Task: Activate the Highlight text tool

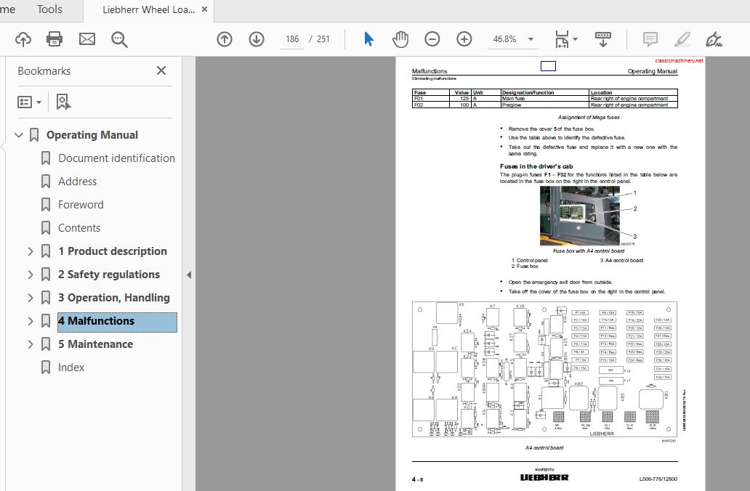Action: [x=682, y=39]
